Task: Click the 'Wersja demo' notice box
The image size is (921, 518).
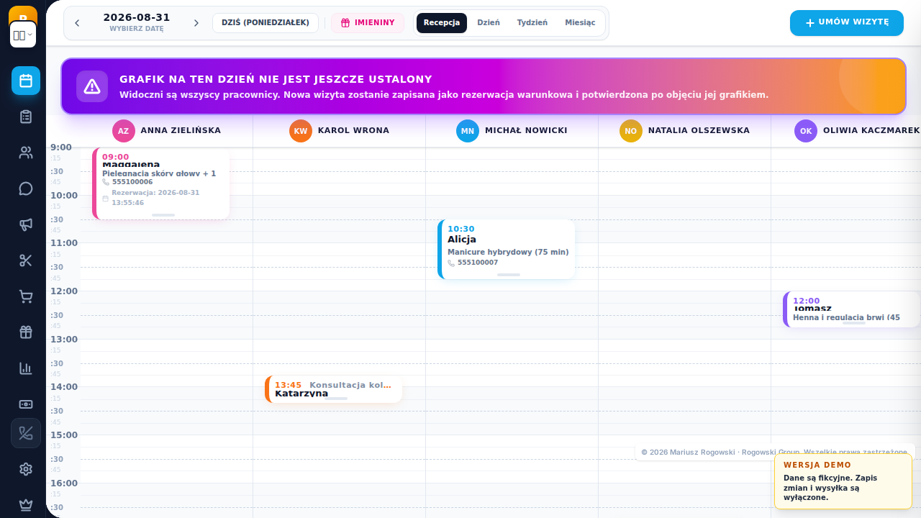Action: 843,481
